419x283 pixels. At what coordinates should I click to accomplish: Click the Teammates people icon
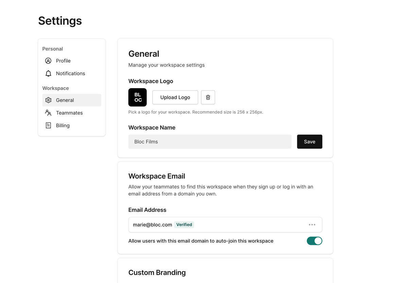click(48, 113)
